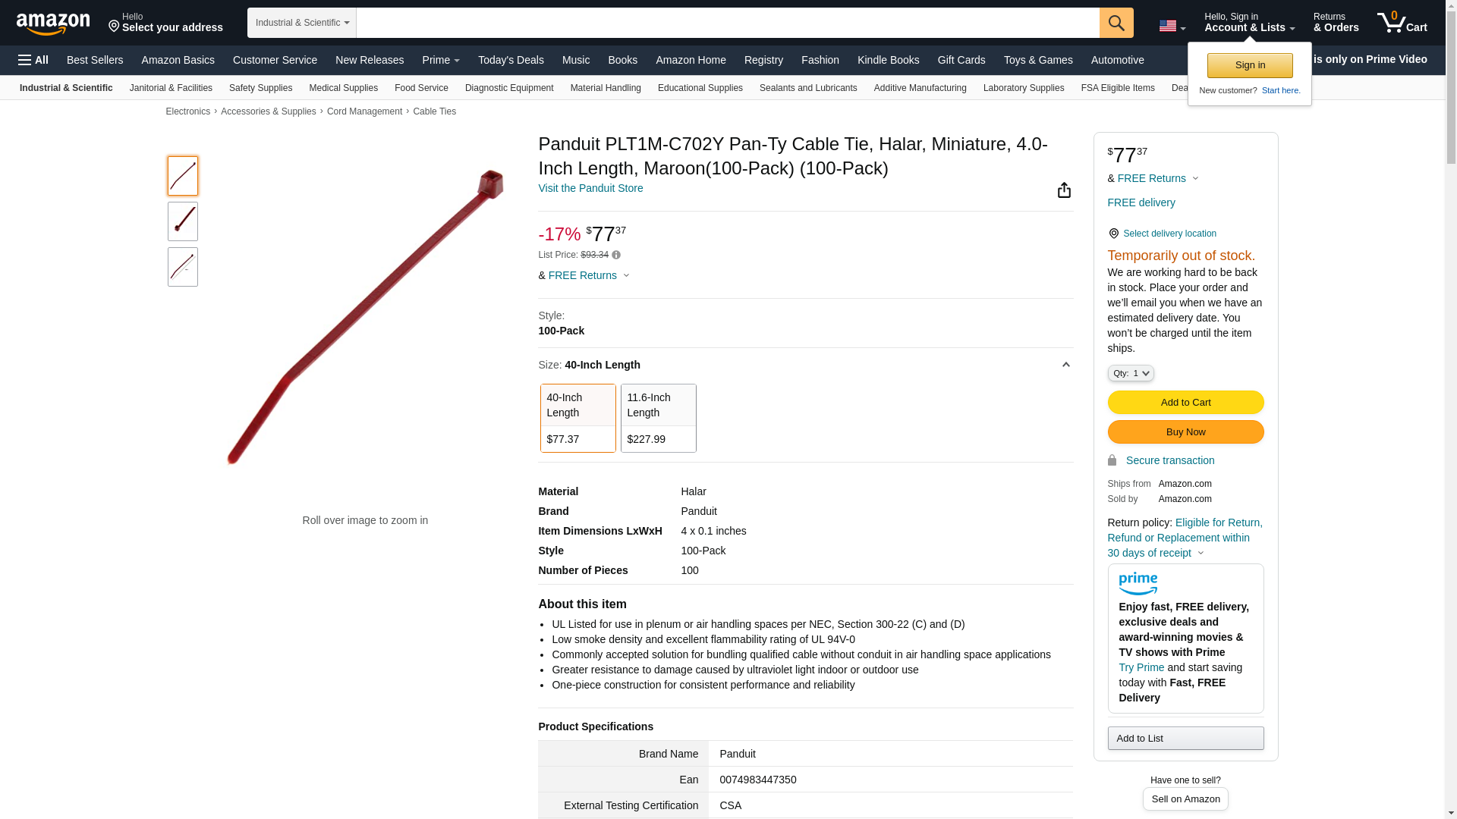
Task: Click the share icon near product title
Action: [x=1064, y=190]
